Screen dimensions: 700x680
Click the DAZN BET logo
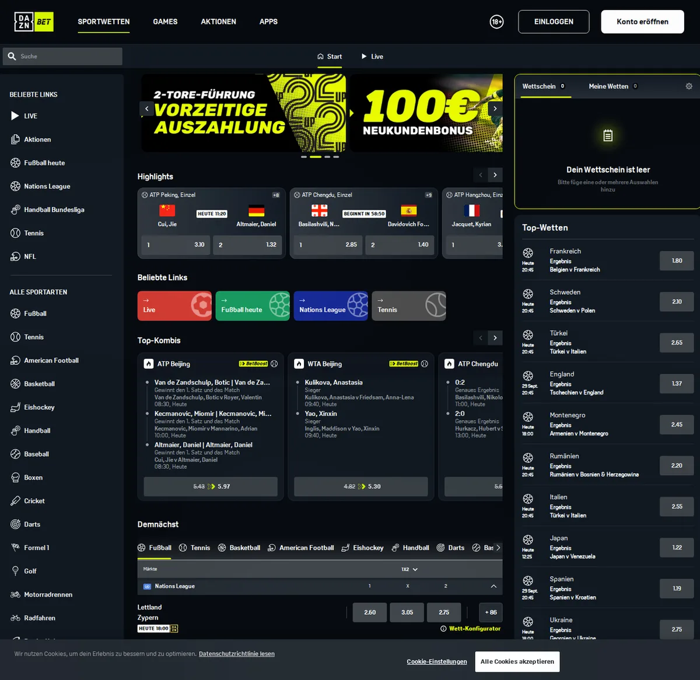34,22
